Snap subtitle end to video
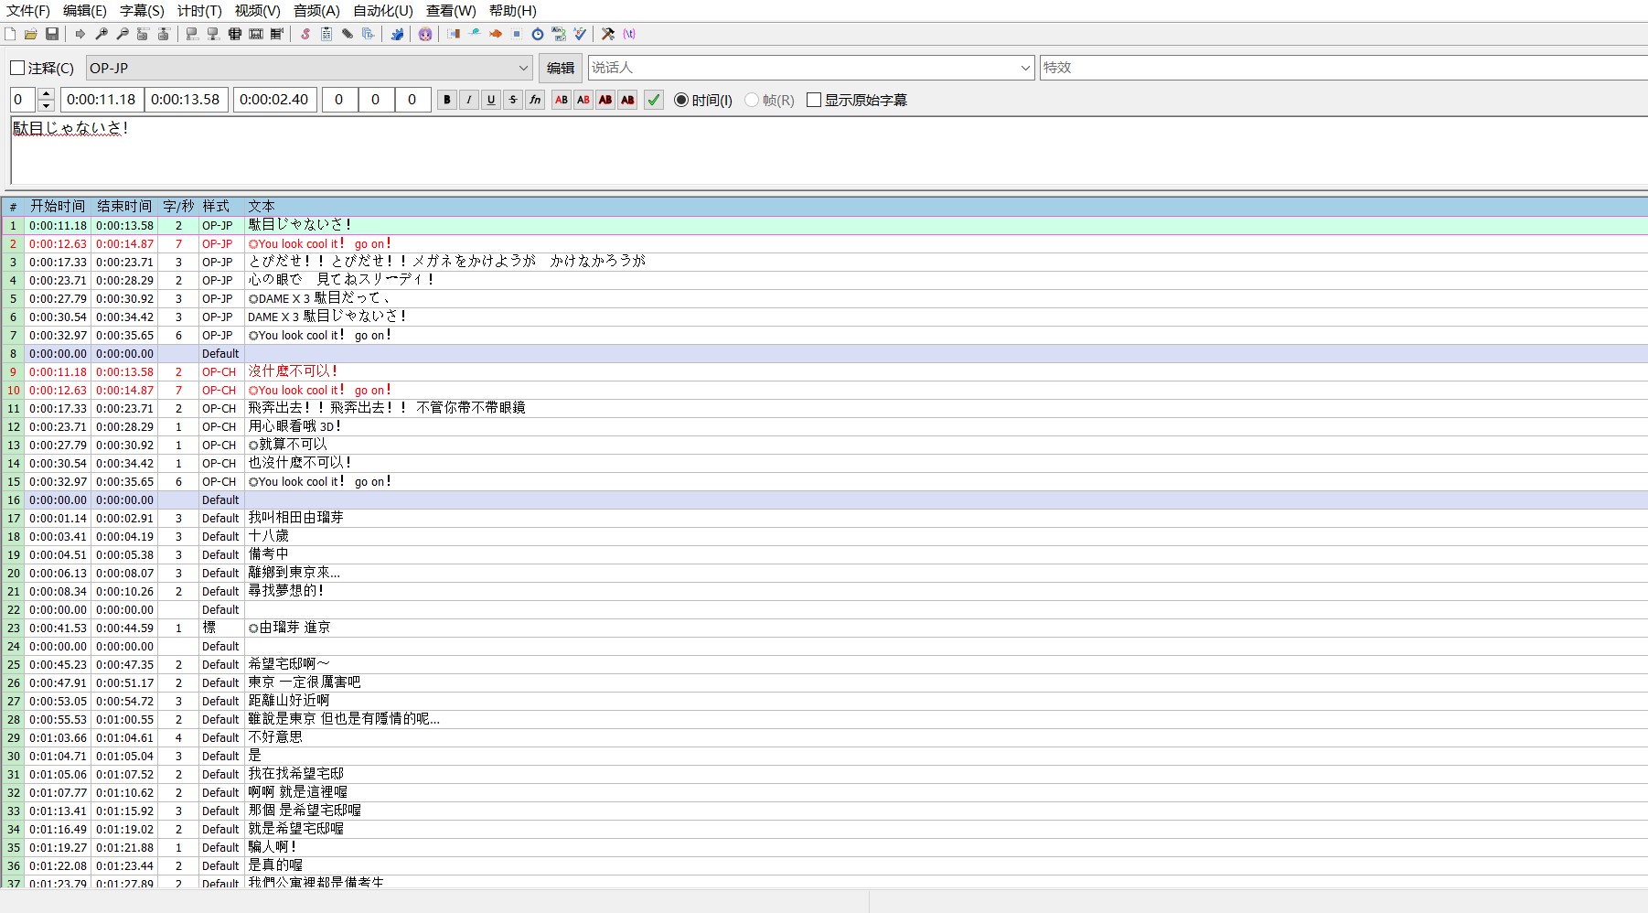 point(213,34)
